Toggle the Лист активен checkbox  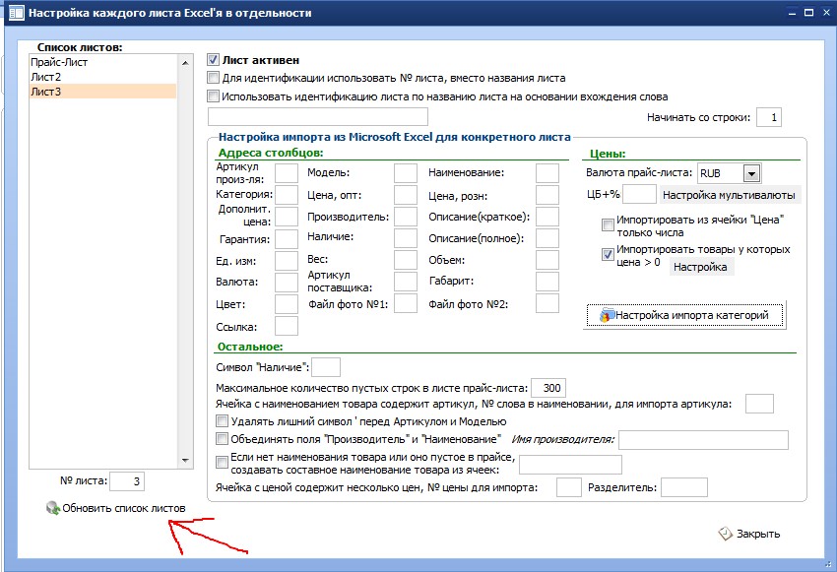[x=213, y=60]
